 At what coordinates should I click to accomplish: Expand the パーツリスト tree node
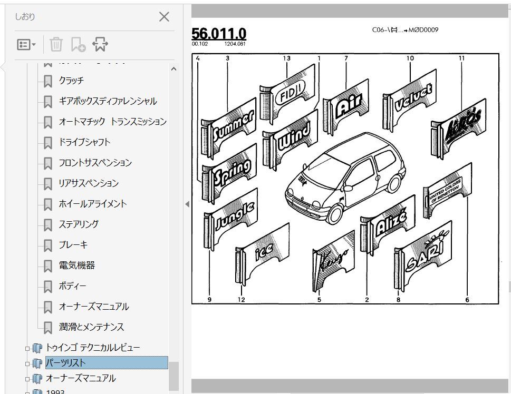click(x=27, y=363)
